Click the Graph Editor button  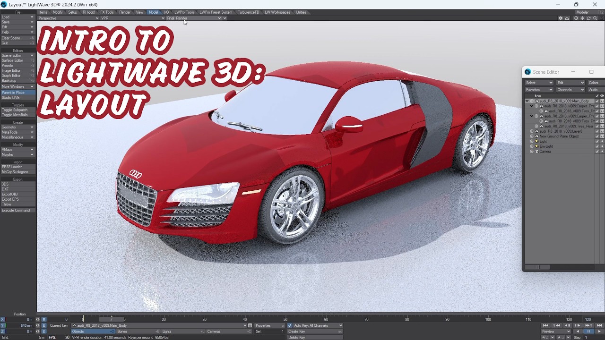(17, 76)
